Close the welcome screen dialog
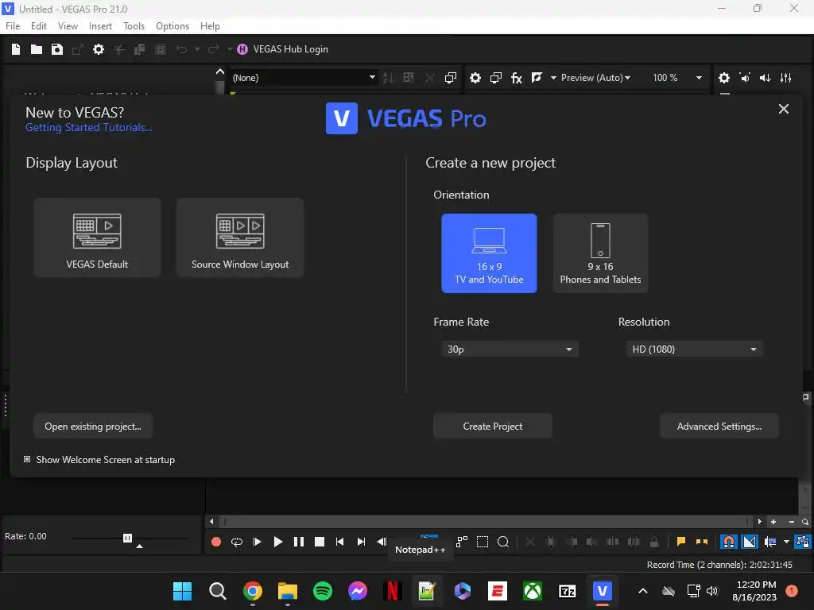 [783, 109]
